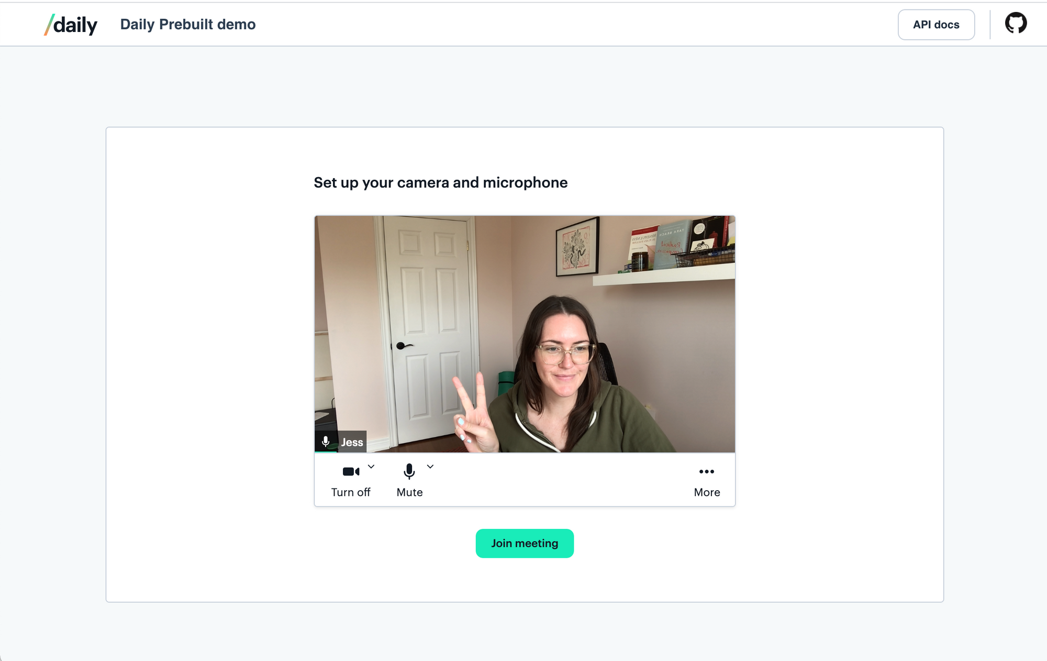Click the Daily Prebuilt demo title

[187, 25]
